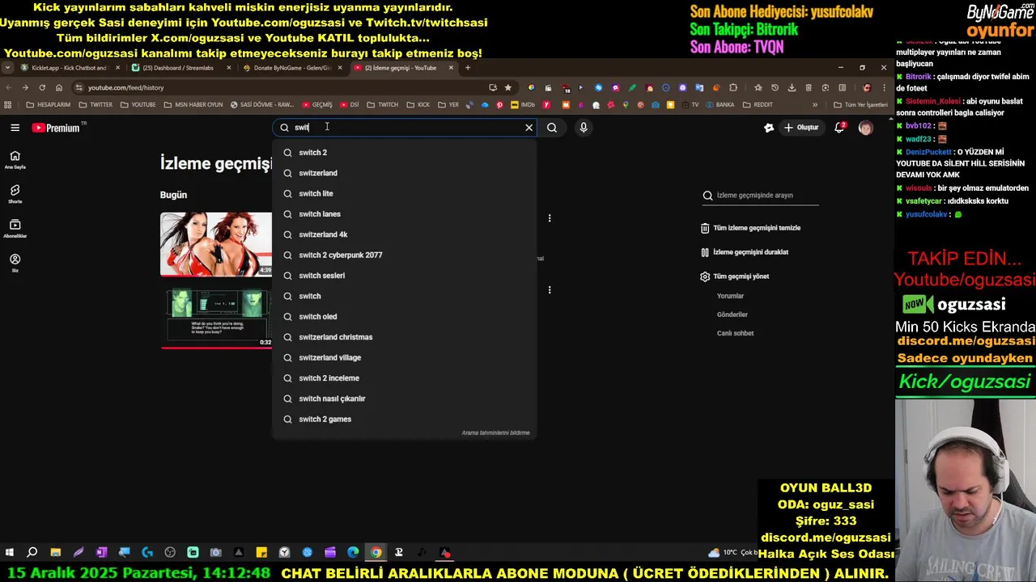Click İzleme geçmişini duraklat

[744, 252]
